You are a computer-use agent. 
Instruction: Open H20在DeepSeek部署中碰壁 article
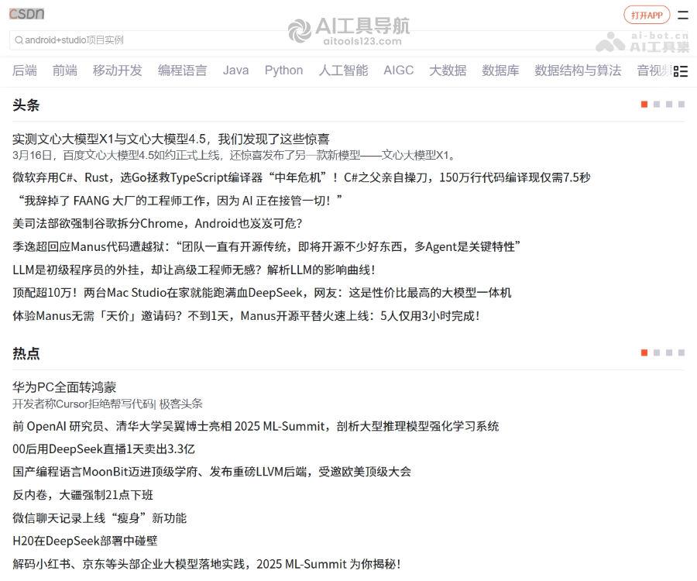point(85,541)
